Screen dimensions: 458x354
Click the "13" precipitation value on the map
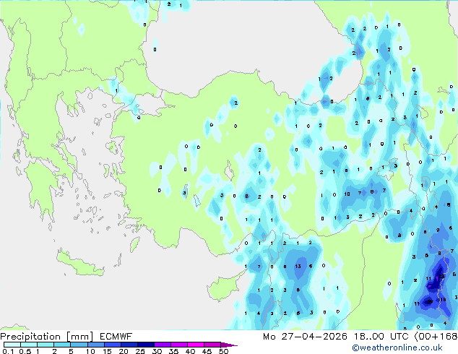pyautogui.click(x=298, y=266)
